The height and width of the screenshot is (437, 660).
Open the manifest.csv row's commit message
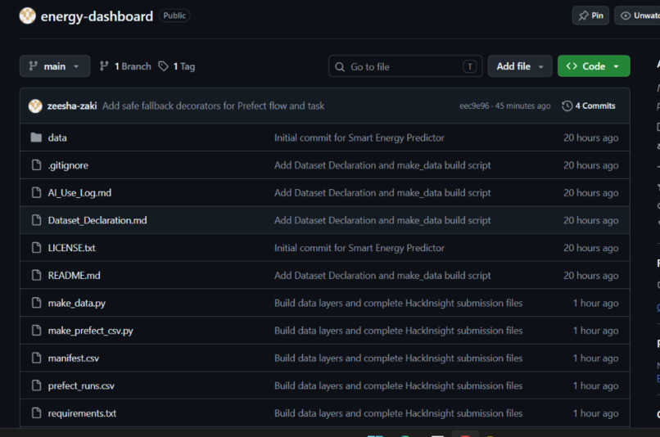[x=398, y=358]
